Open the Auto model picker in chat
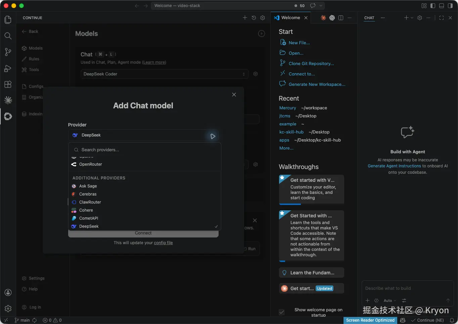This screenshot has width=458, height=324. 390,301
